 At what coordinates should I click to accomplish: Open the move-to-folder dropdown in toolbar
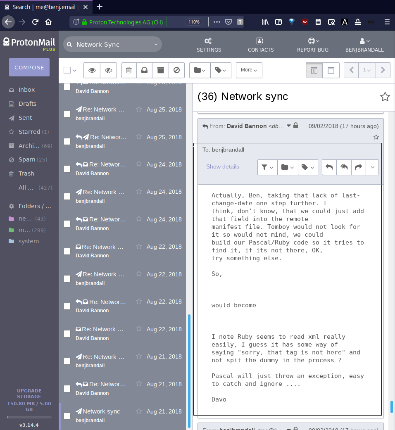200,70
